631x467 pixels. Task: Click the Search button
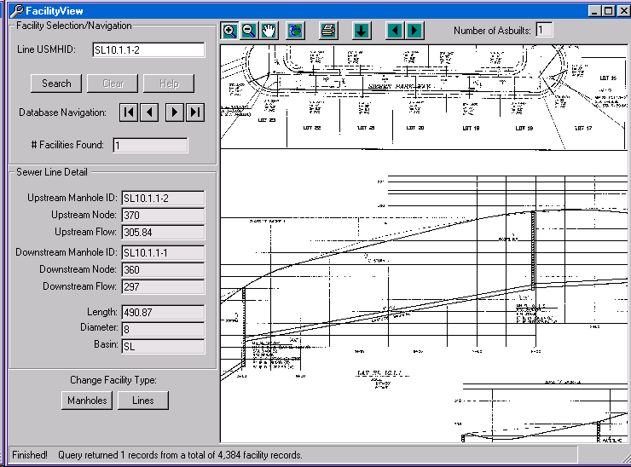[56, 84]
